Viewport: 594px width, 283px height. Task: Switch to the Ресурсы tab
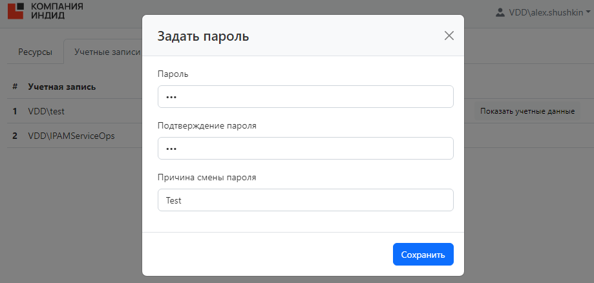click(35, 52)
